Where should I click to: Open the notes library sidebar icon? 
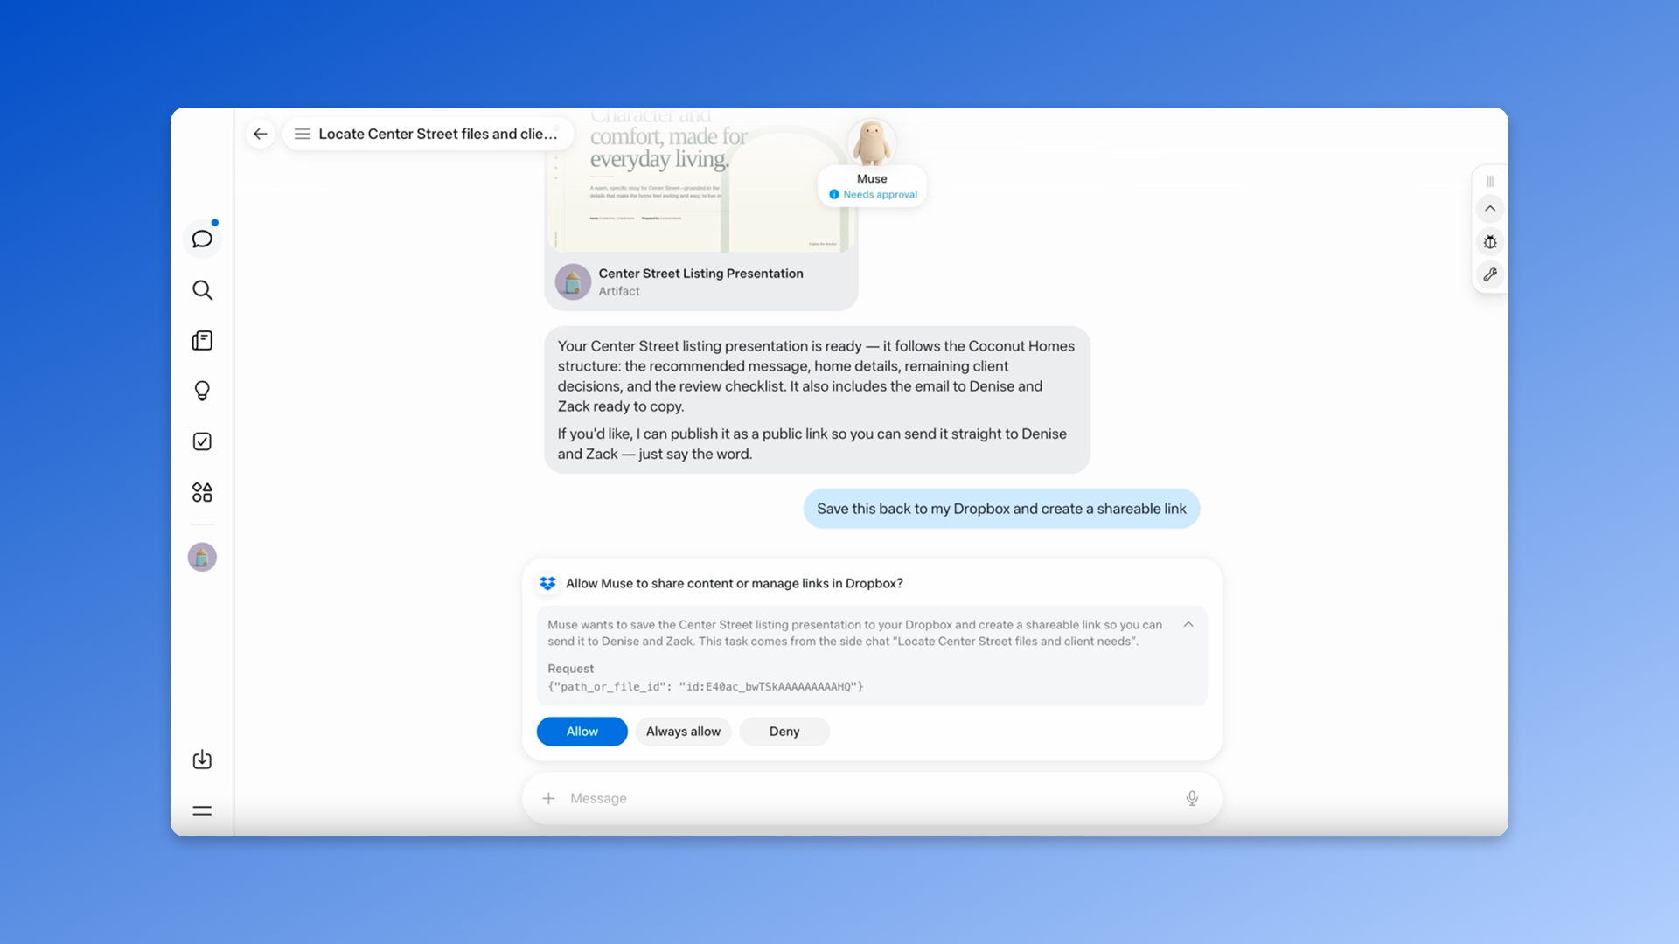pyautogui.click(x=202, y=341)
